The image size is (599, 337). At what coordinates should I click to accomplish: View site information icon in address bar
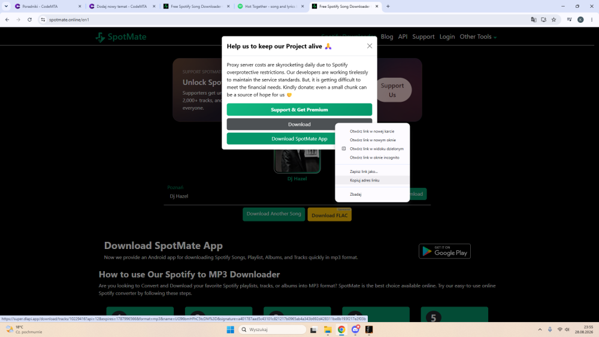click(43, 20)
